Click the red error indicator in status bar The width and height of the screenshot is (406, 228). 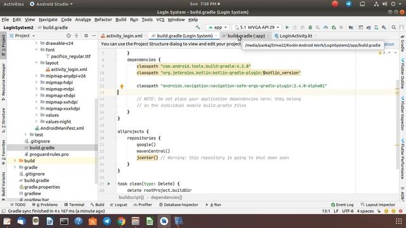pyautogui.click(x=400, y=211)
